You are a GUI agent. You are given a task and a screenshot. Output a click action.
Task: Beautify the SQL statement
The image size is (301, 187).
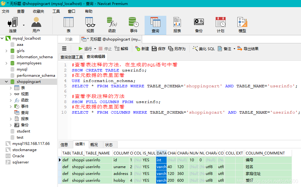(203, 49)
